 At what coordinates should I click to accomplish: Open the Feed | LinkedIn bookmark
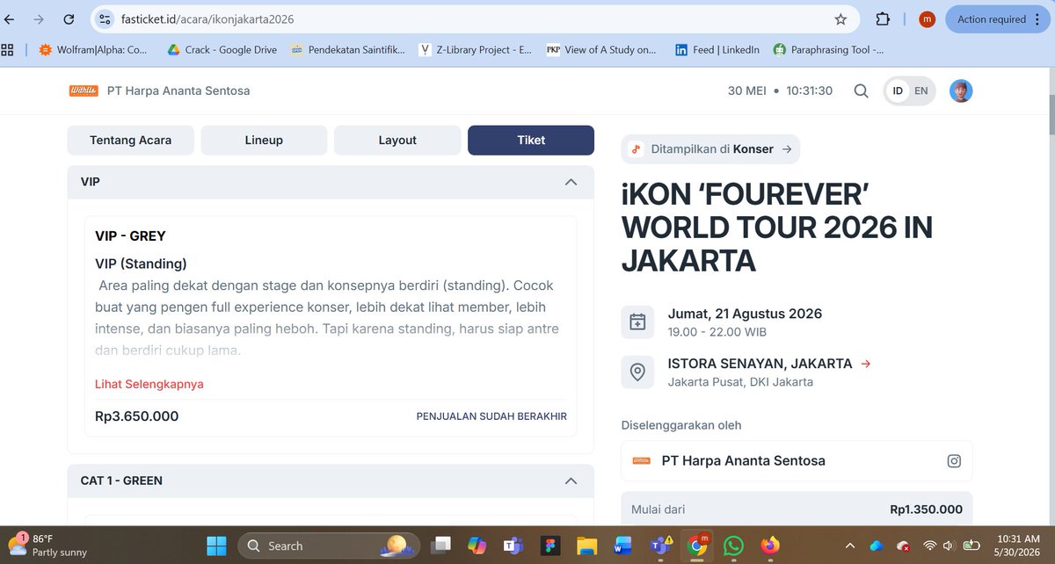717,50
